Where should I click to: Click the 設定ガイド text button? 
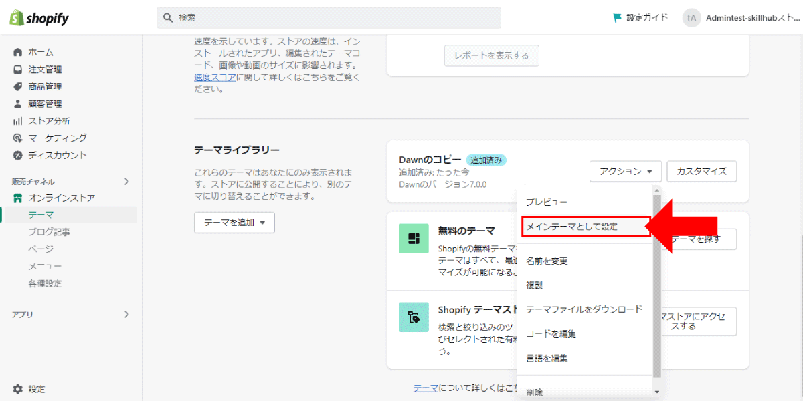(647, 18)
